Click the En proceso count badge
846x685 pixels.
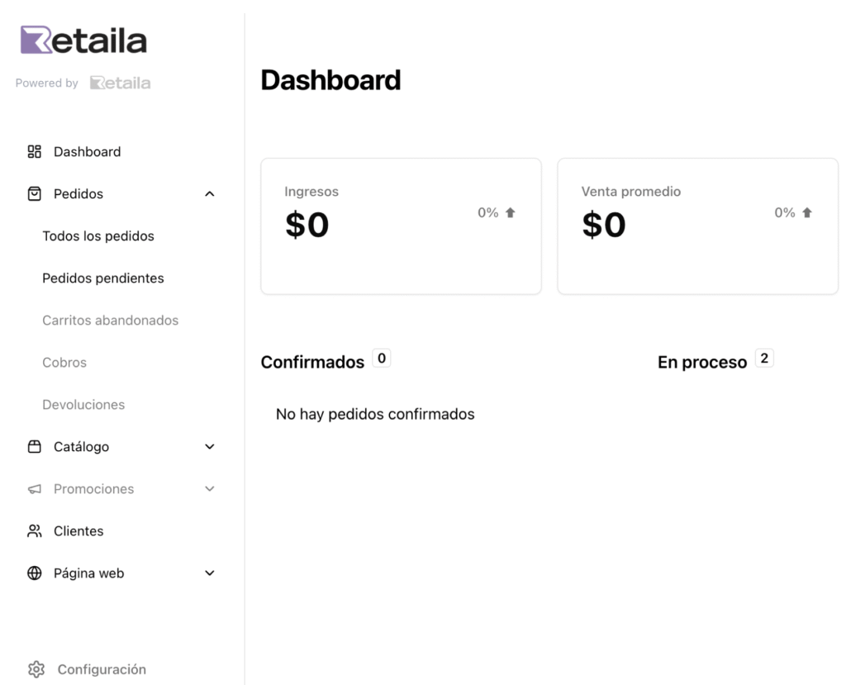(x=764, y=359)
